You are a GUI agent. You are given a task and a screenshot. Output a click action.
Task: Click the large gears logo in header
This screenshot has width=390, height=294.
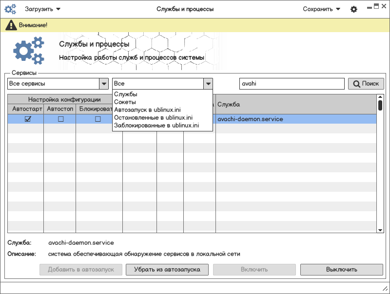[x=28, y=51]
